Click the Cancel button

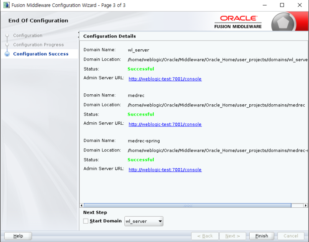[x=291, y=236]
